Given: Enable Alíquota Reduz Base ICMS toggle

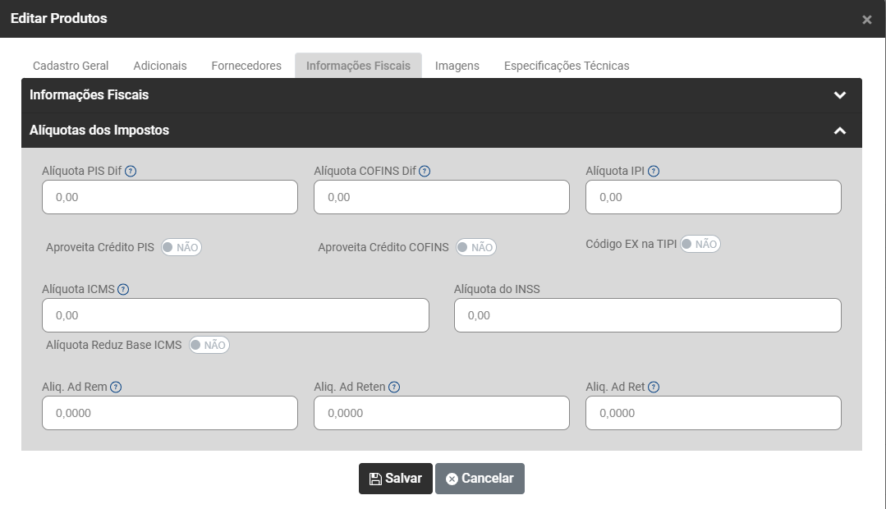Looking at the screenshot, I should [x=209, y=345].
